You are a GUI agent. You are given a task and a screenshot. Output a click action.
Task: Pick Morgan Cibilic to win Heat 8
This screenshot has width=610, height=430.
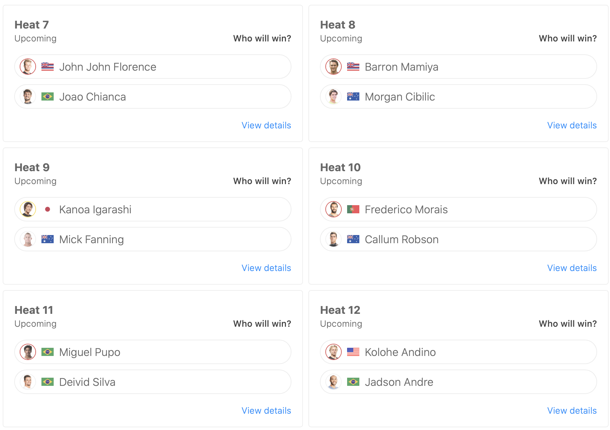pyautogui.click(x=458, y=97)
